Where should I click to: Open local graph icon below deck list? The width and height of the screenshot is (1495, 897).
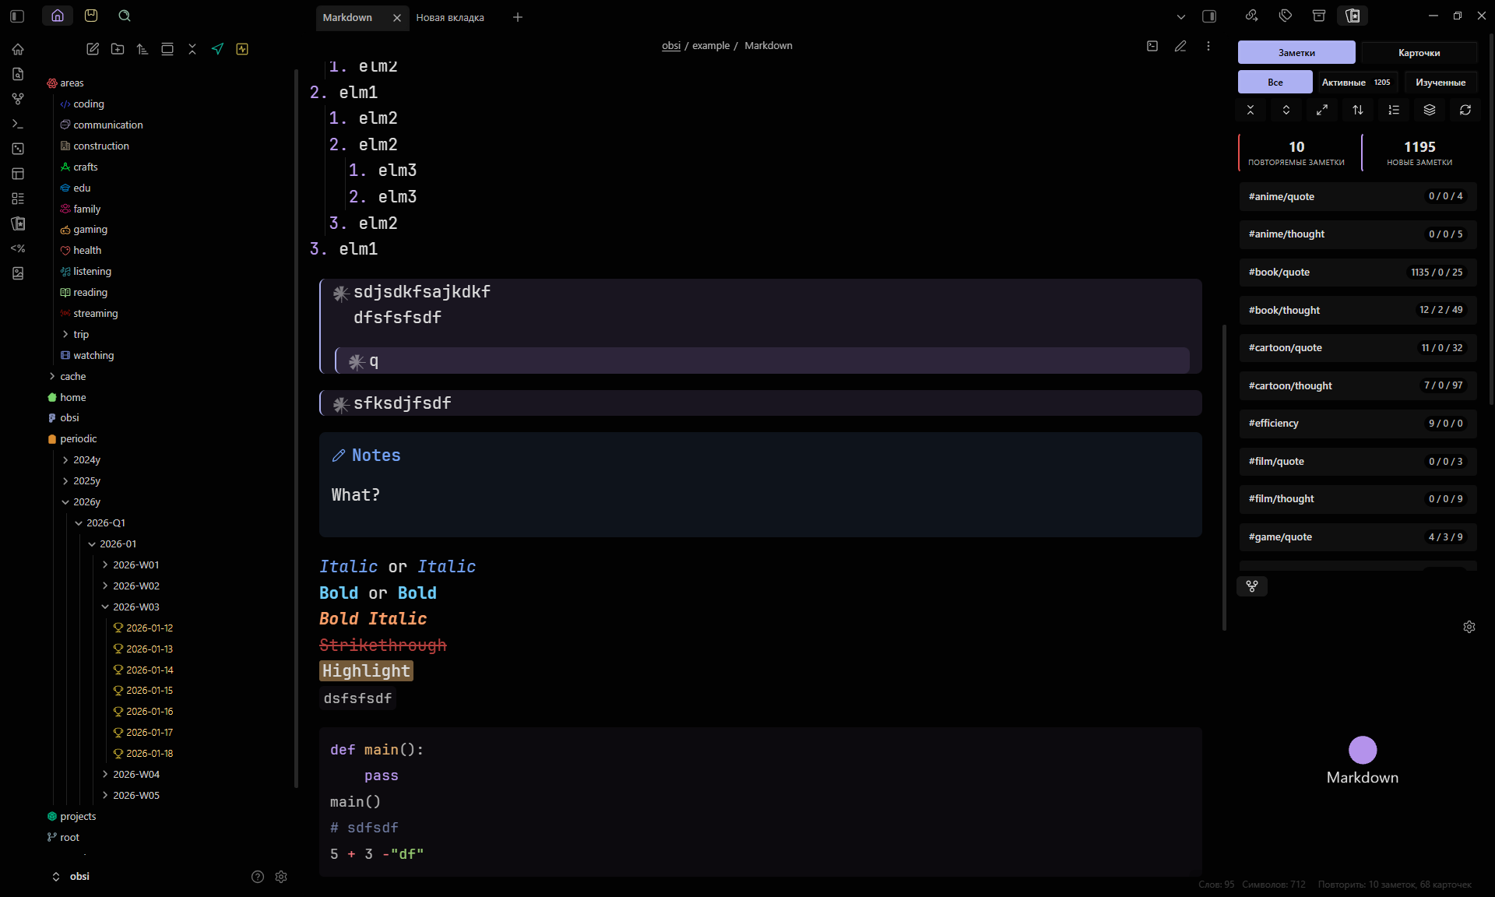pos(1252,586)
